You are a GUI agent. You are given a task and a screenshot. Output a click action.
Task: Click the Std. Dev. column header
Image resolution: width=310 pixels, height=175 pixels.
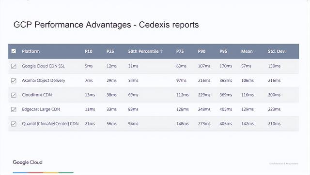tap(277, 51)
